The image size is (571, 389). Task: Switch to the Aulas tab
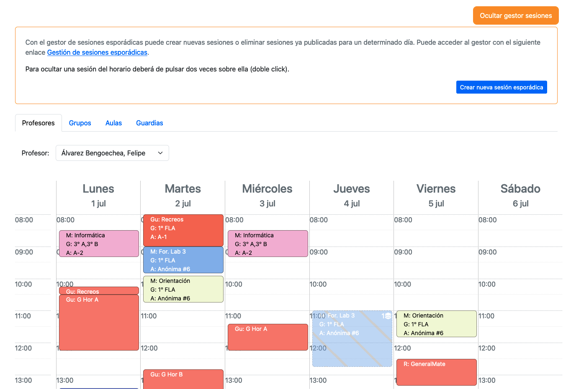coord(113,123)
